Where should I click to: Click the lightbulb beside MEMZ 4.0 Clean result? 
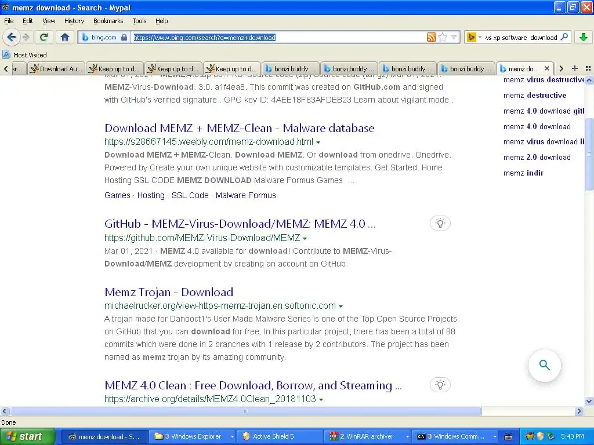440,385
